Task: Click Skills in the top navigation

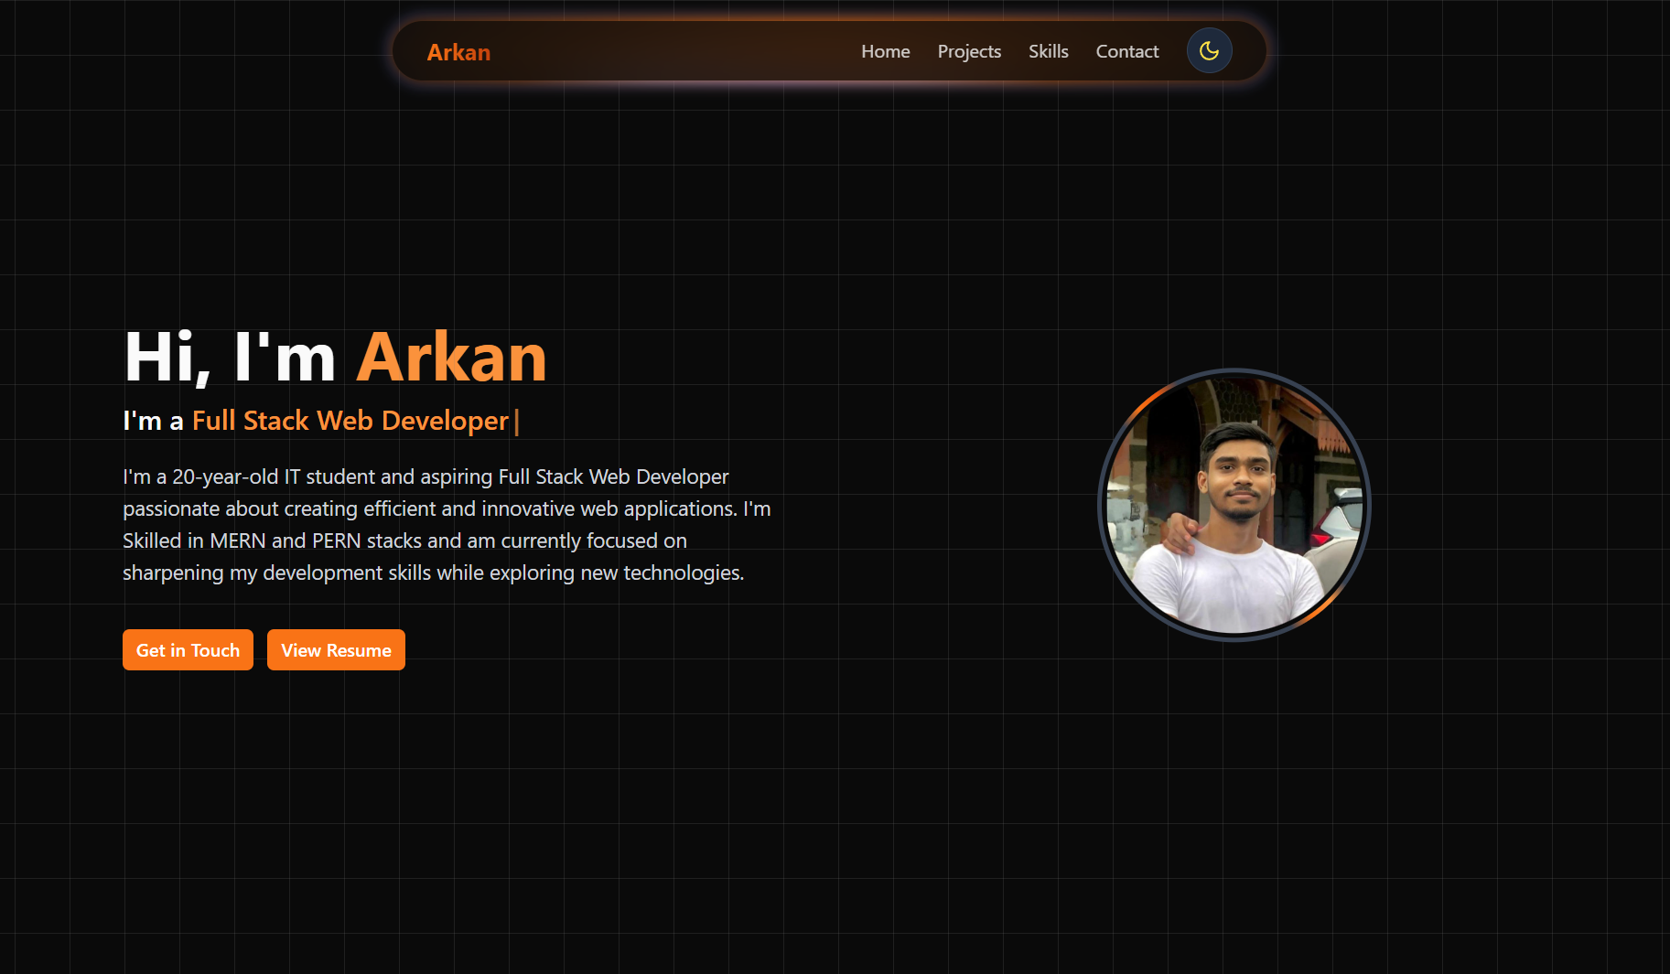Action: coord(1048,51)
